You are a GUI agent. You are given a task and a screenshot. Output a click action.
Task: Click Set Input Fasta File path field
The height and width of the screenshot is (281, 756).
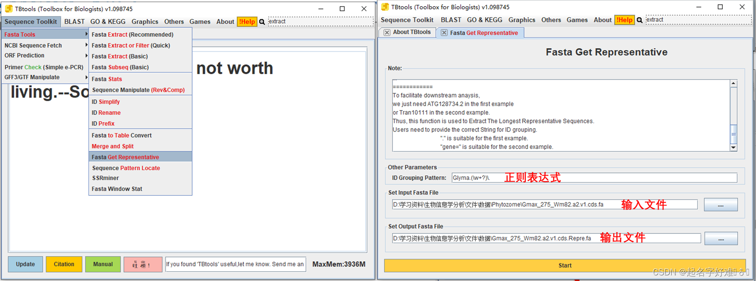point(545,205)
